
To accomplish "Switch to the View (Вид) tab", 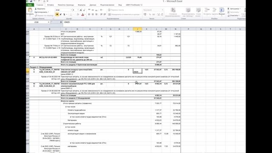I will pos(120,5).
